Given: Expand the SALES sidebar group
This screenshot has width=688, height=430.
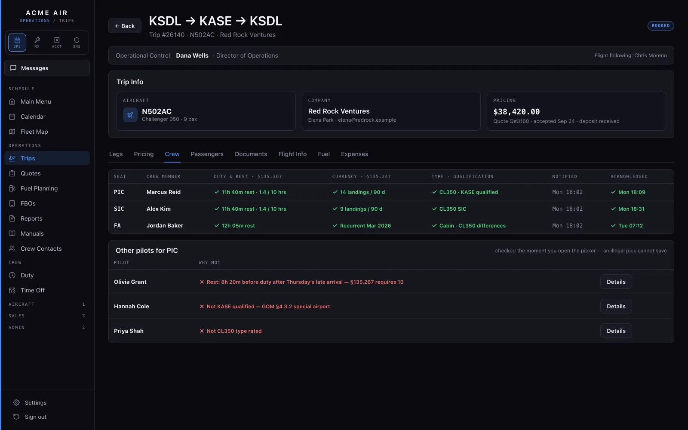Looking at the screenshot, I should pyautogui.click(x=47, y=316).
